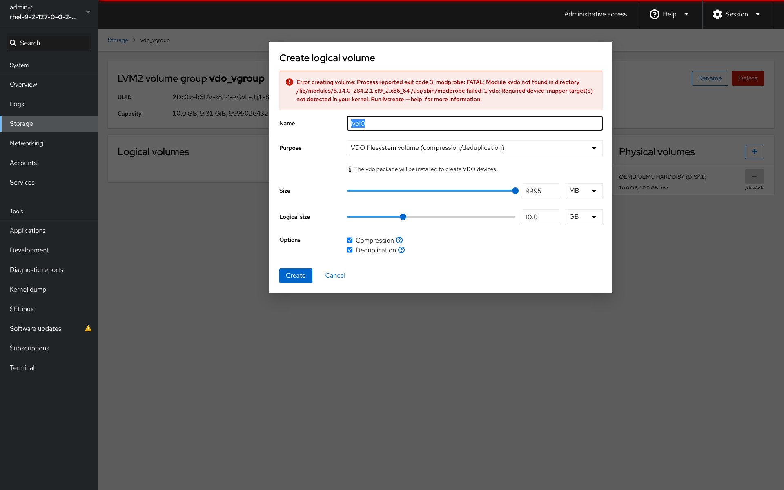Click the Compression help question icon

point(399,240)
